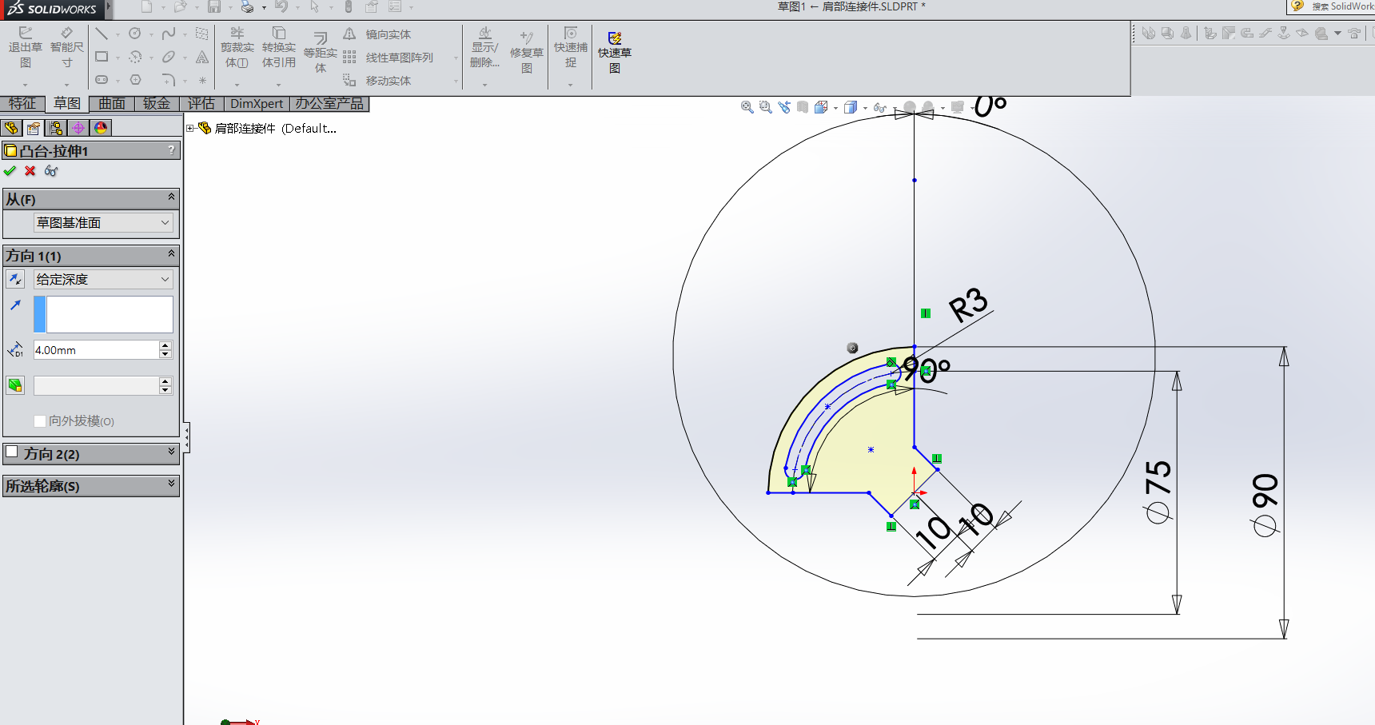Click the Help question mark beside search box

coord(1297,6)
